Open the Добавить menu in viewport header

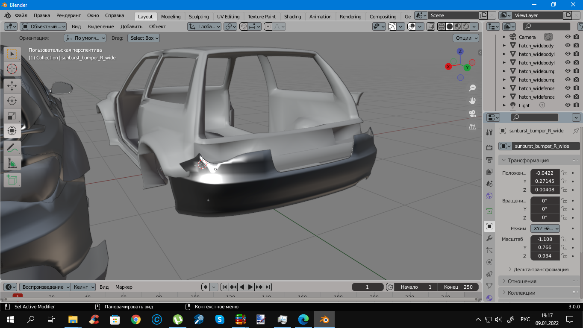[x=131, y=26]
